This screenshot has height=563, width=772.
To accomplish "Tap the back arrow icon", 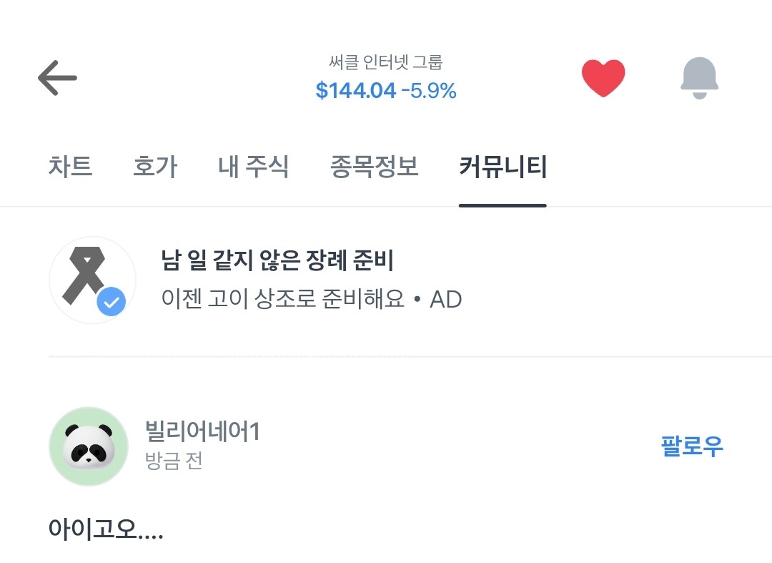I will coord(57,78).
